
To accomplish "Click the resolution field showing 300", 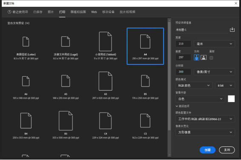I will pyautogui.click(x=183, y=72).
